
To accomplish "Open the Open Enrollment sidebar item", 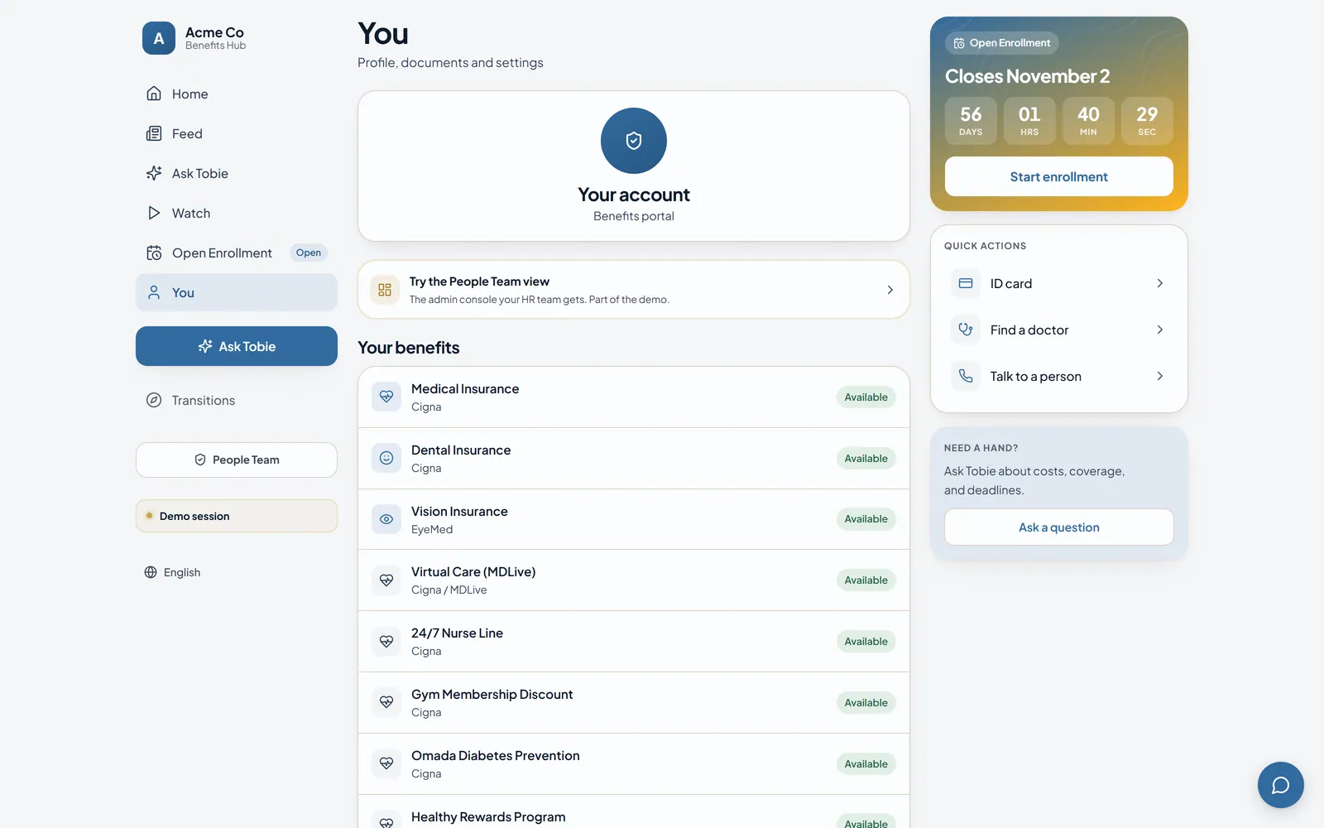I will pyautogui.click(x=237, y=253).
